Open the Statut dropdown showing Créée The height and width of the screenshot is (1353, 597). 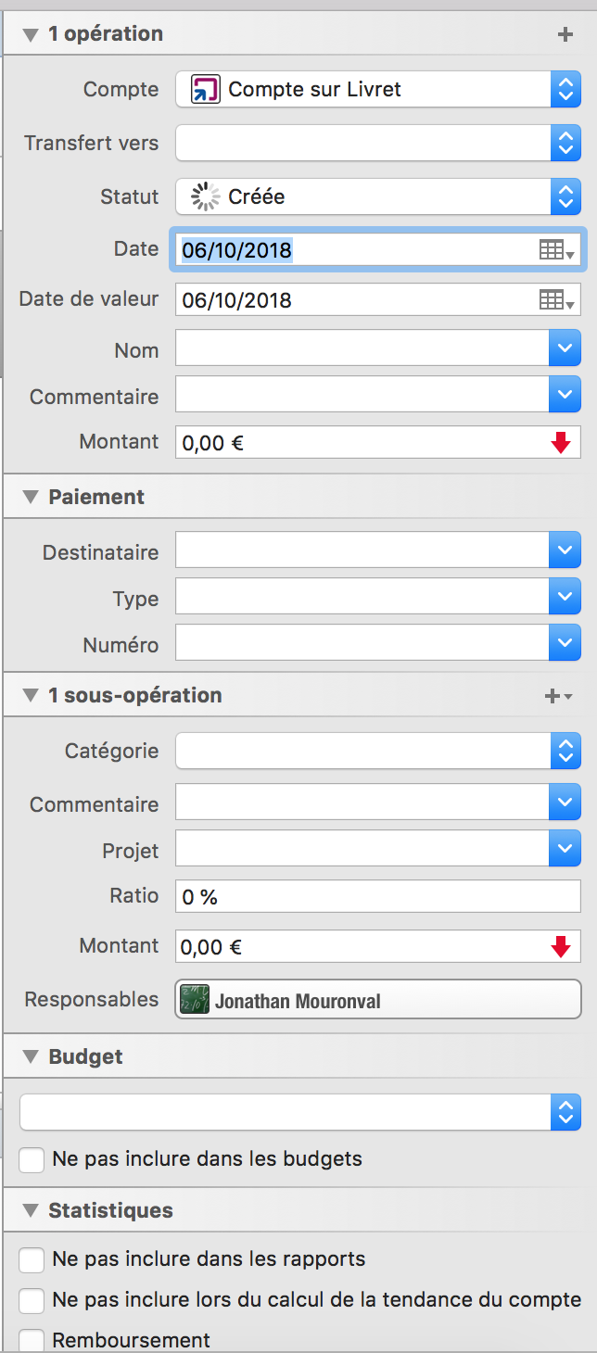pyautogui.click(x=378, y=196)
